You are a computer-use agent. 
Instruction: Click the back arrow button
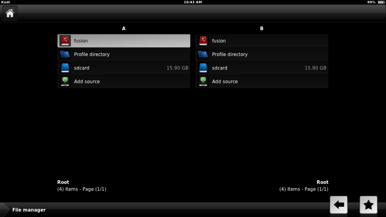point(339,205)
